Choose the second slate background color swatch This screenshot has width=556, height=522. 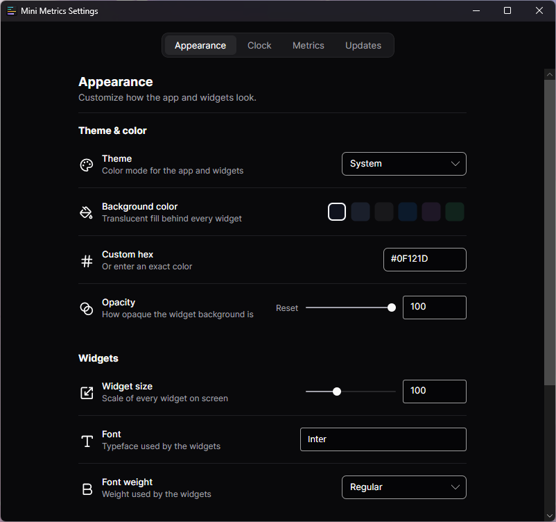point(360,212)
